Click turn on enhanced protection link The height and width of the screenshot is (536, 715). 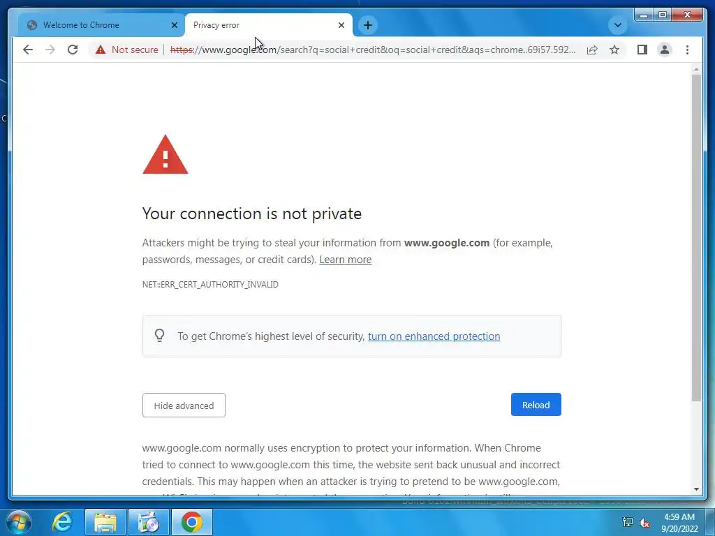point(434,336)
